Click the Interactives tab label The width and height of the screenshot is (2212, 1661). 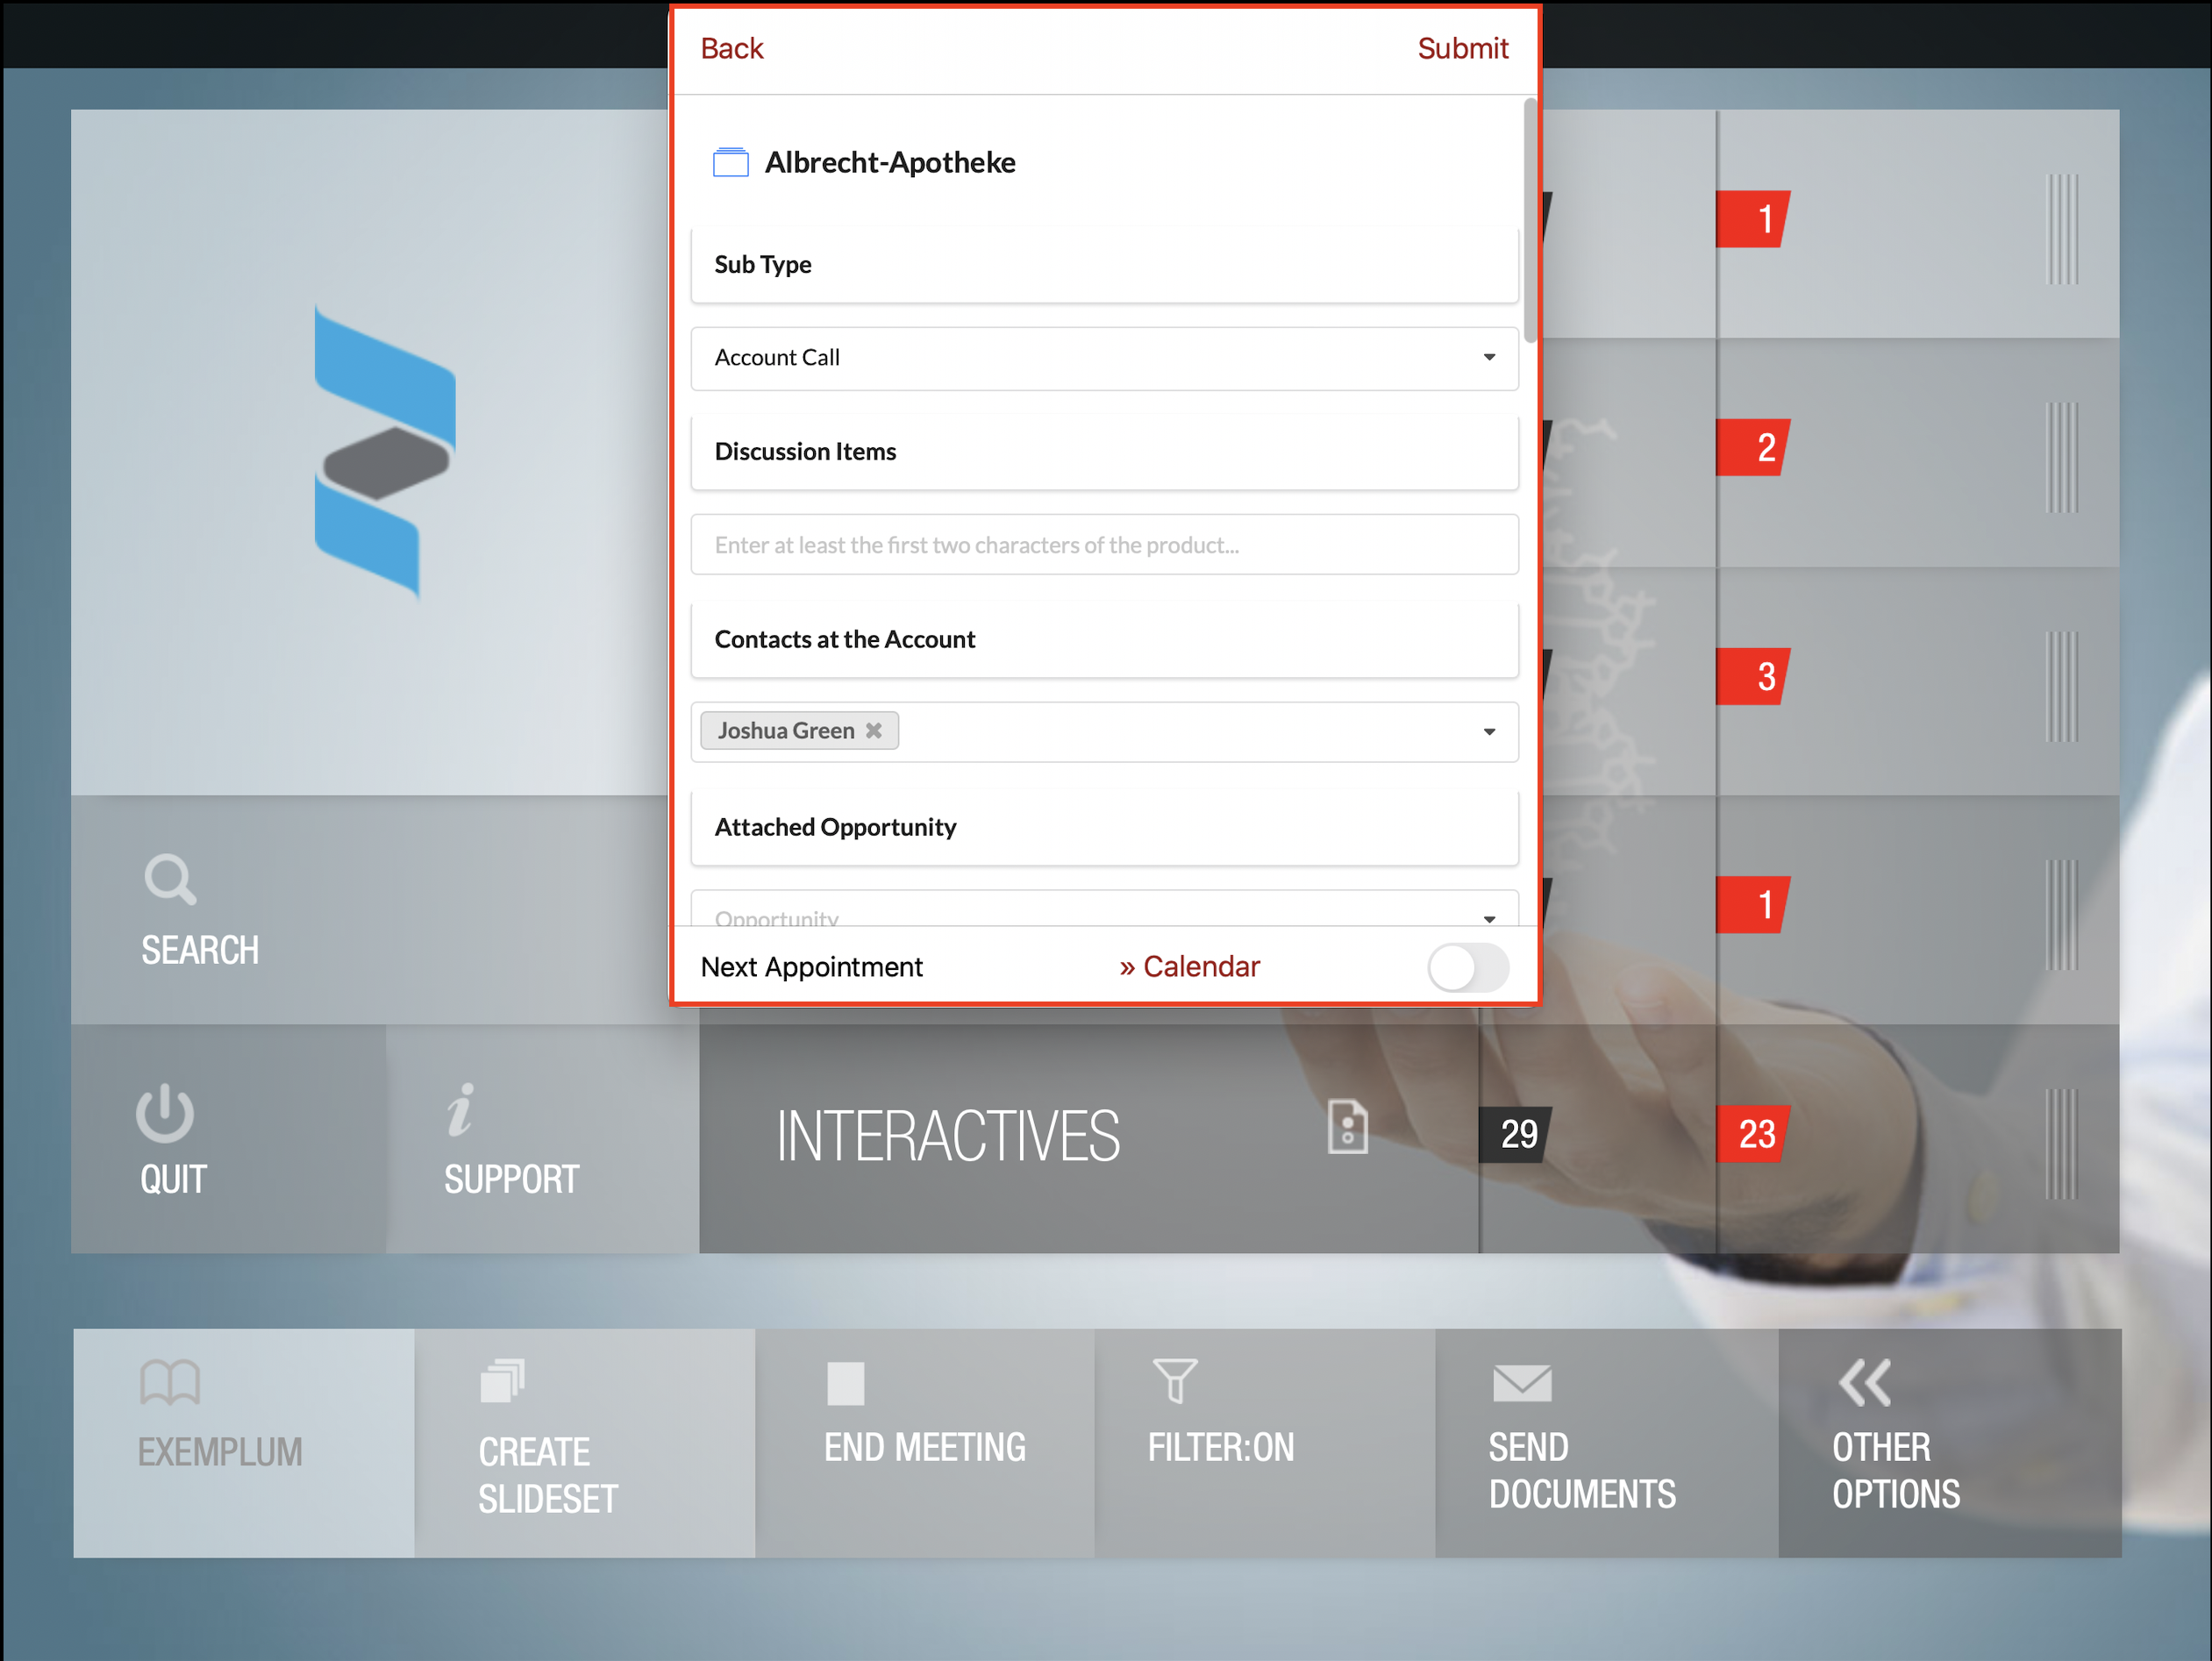pyautogui.click(x=947, y=1134)
